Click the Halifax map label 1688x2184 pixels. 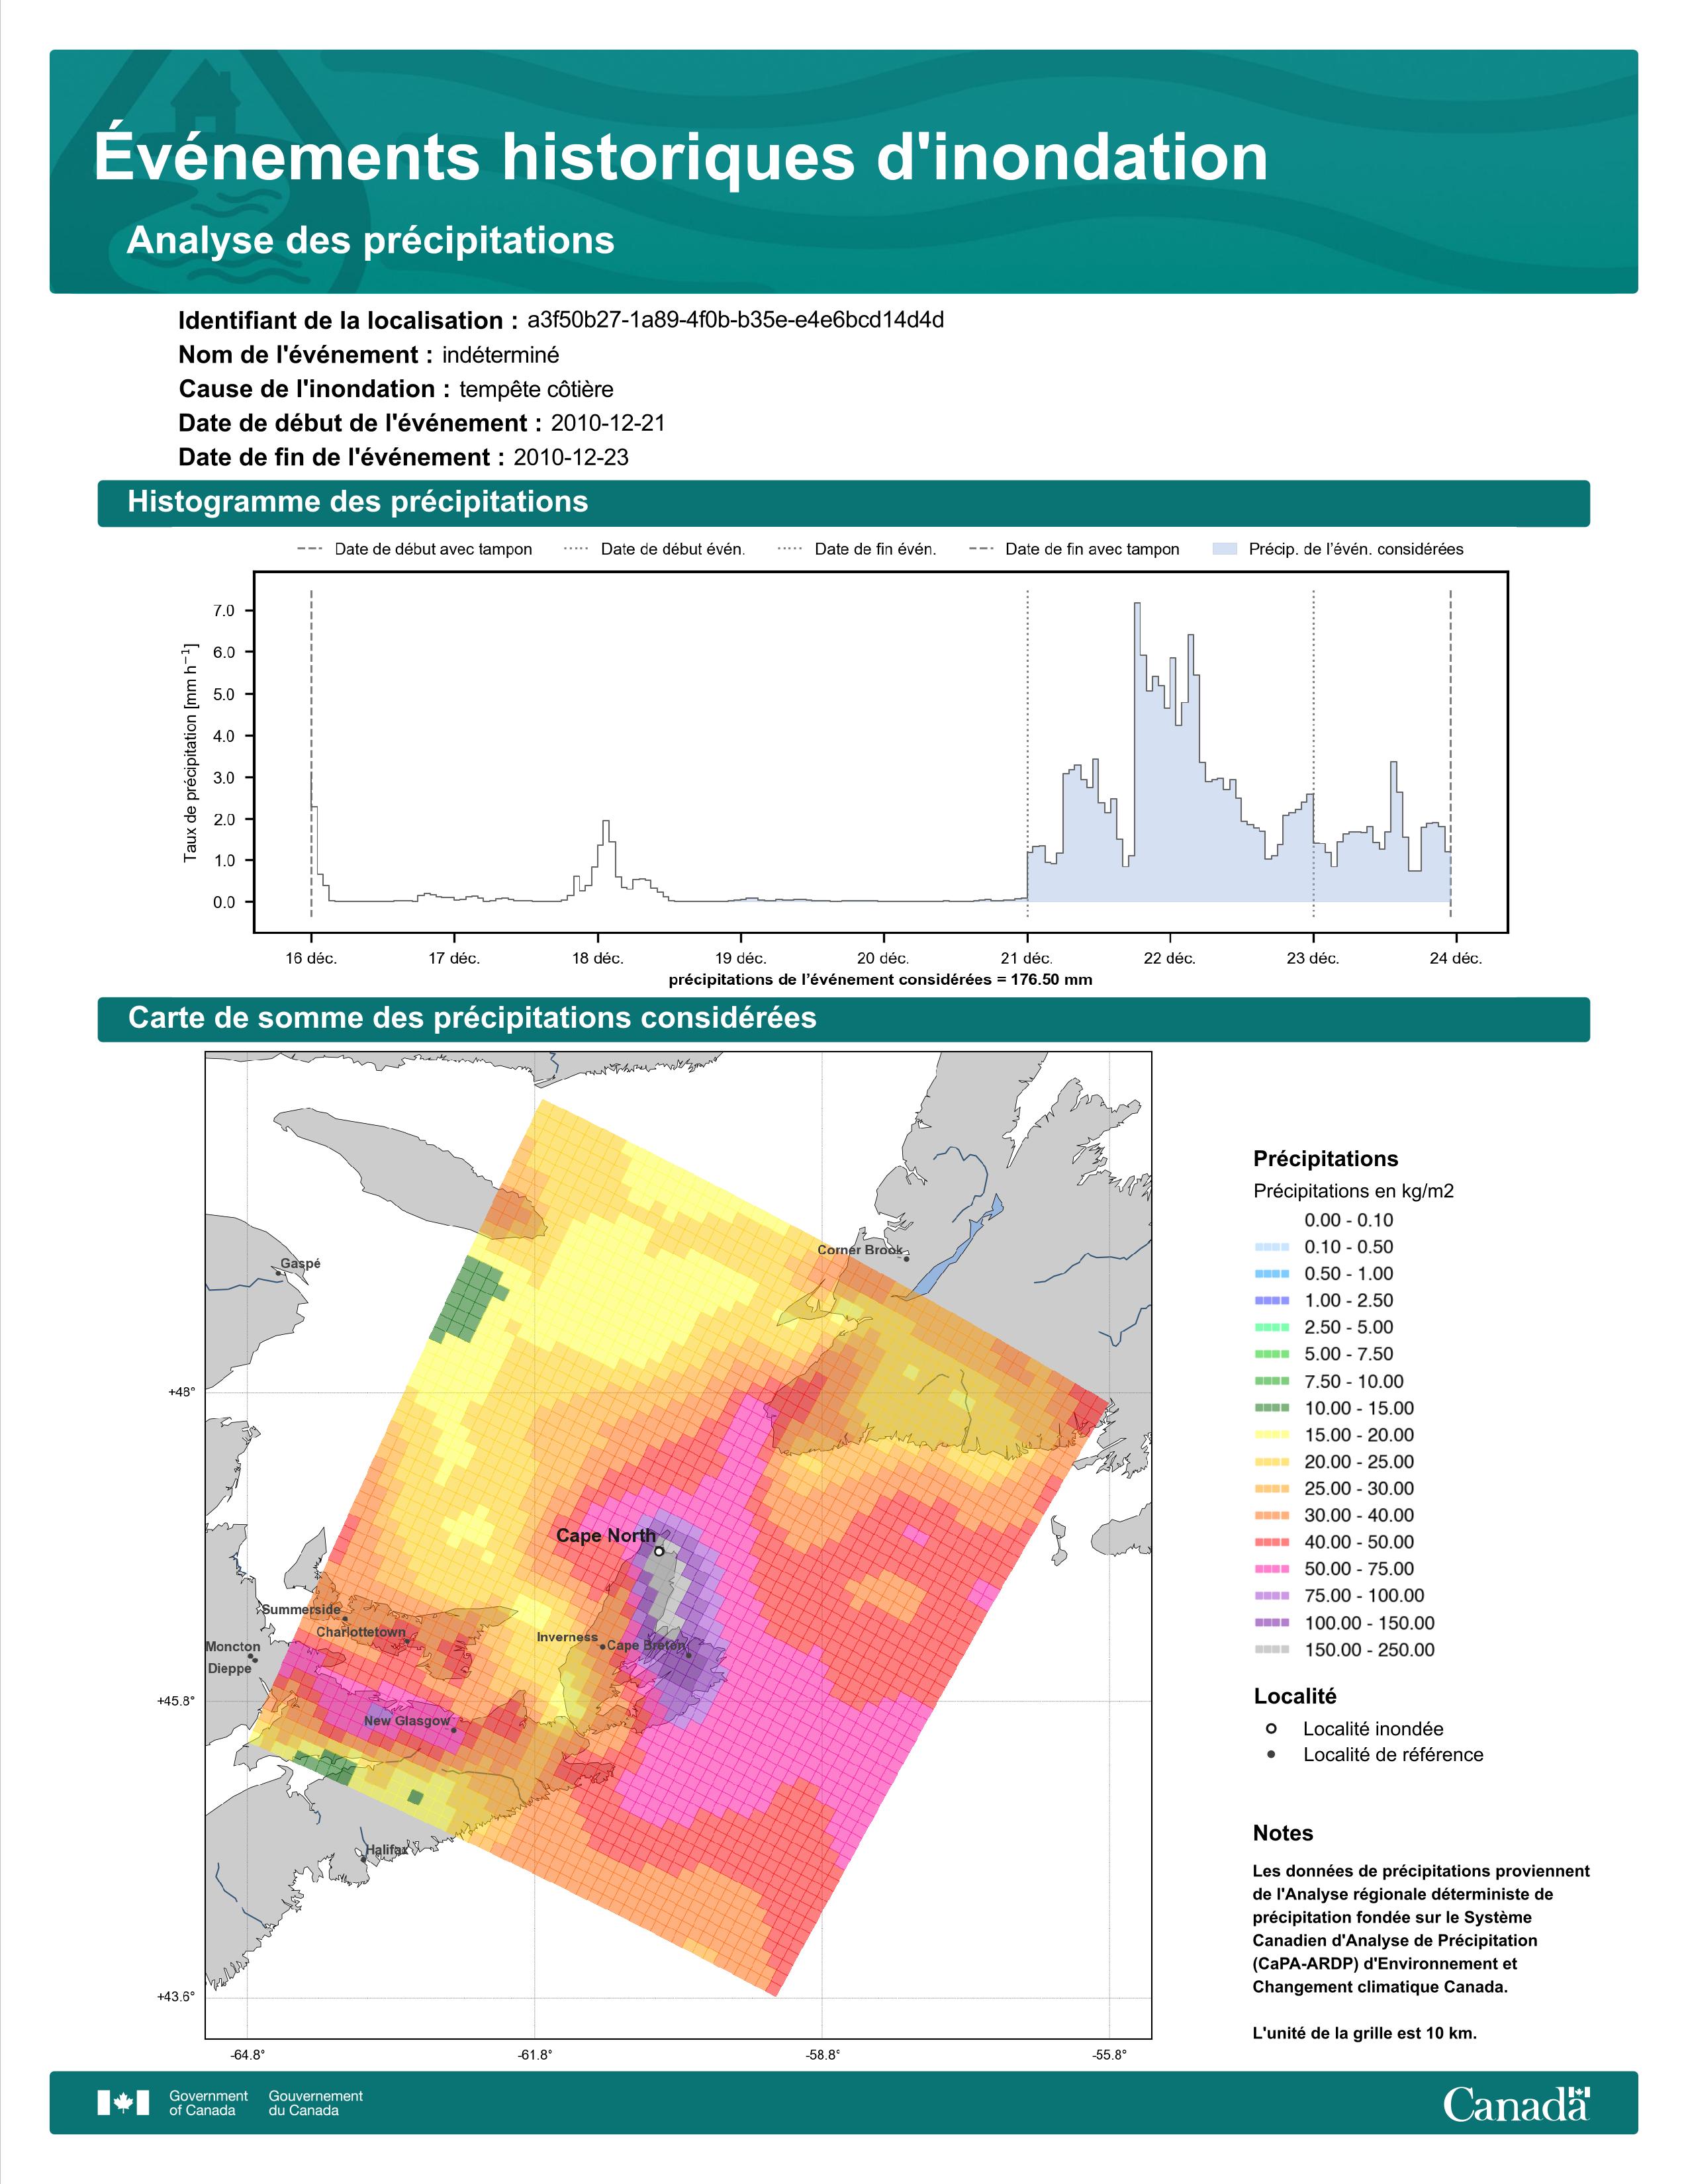tap(386, 1850)
